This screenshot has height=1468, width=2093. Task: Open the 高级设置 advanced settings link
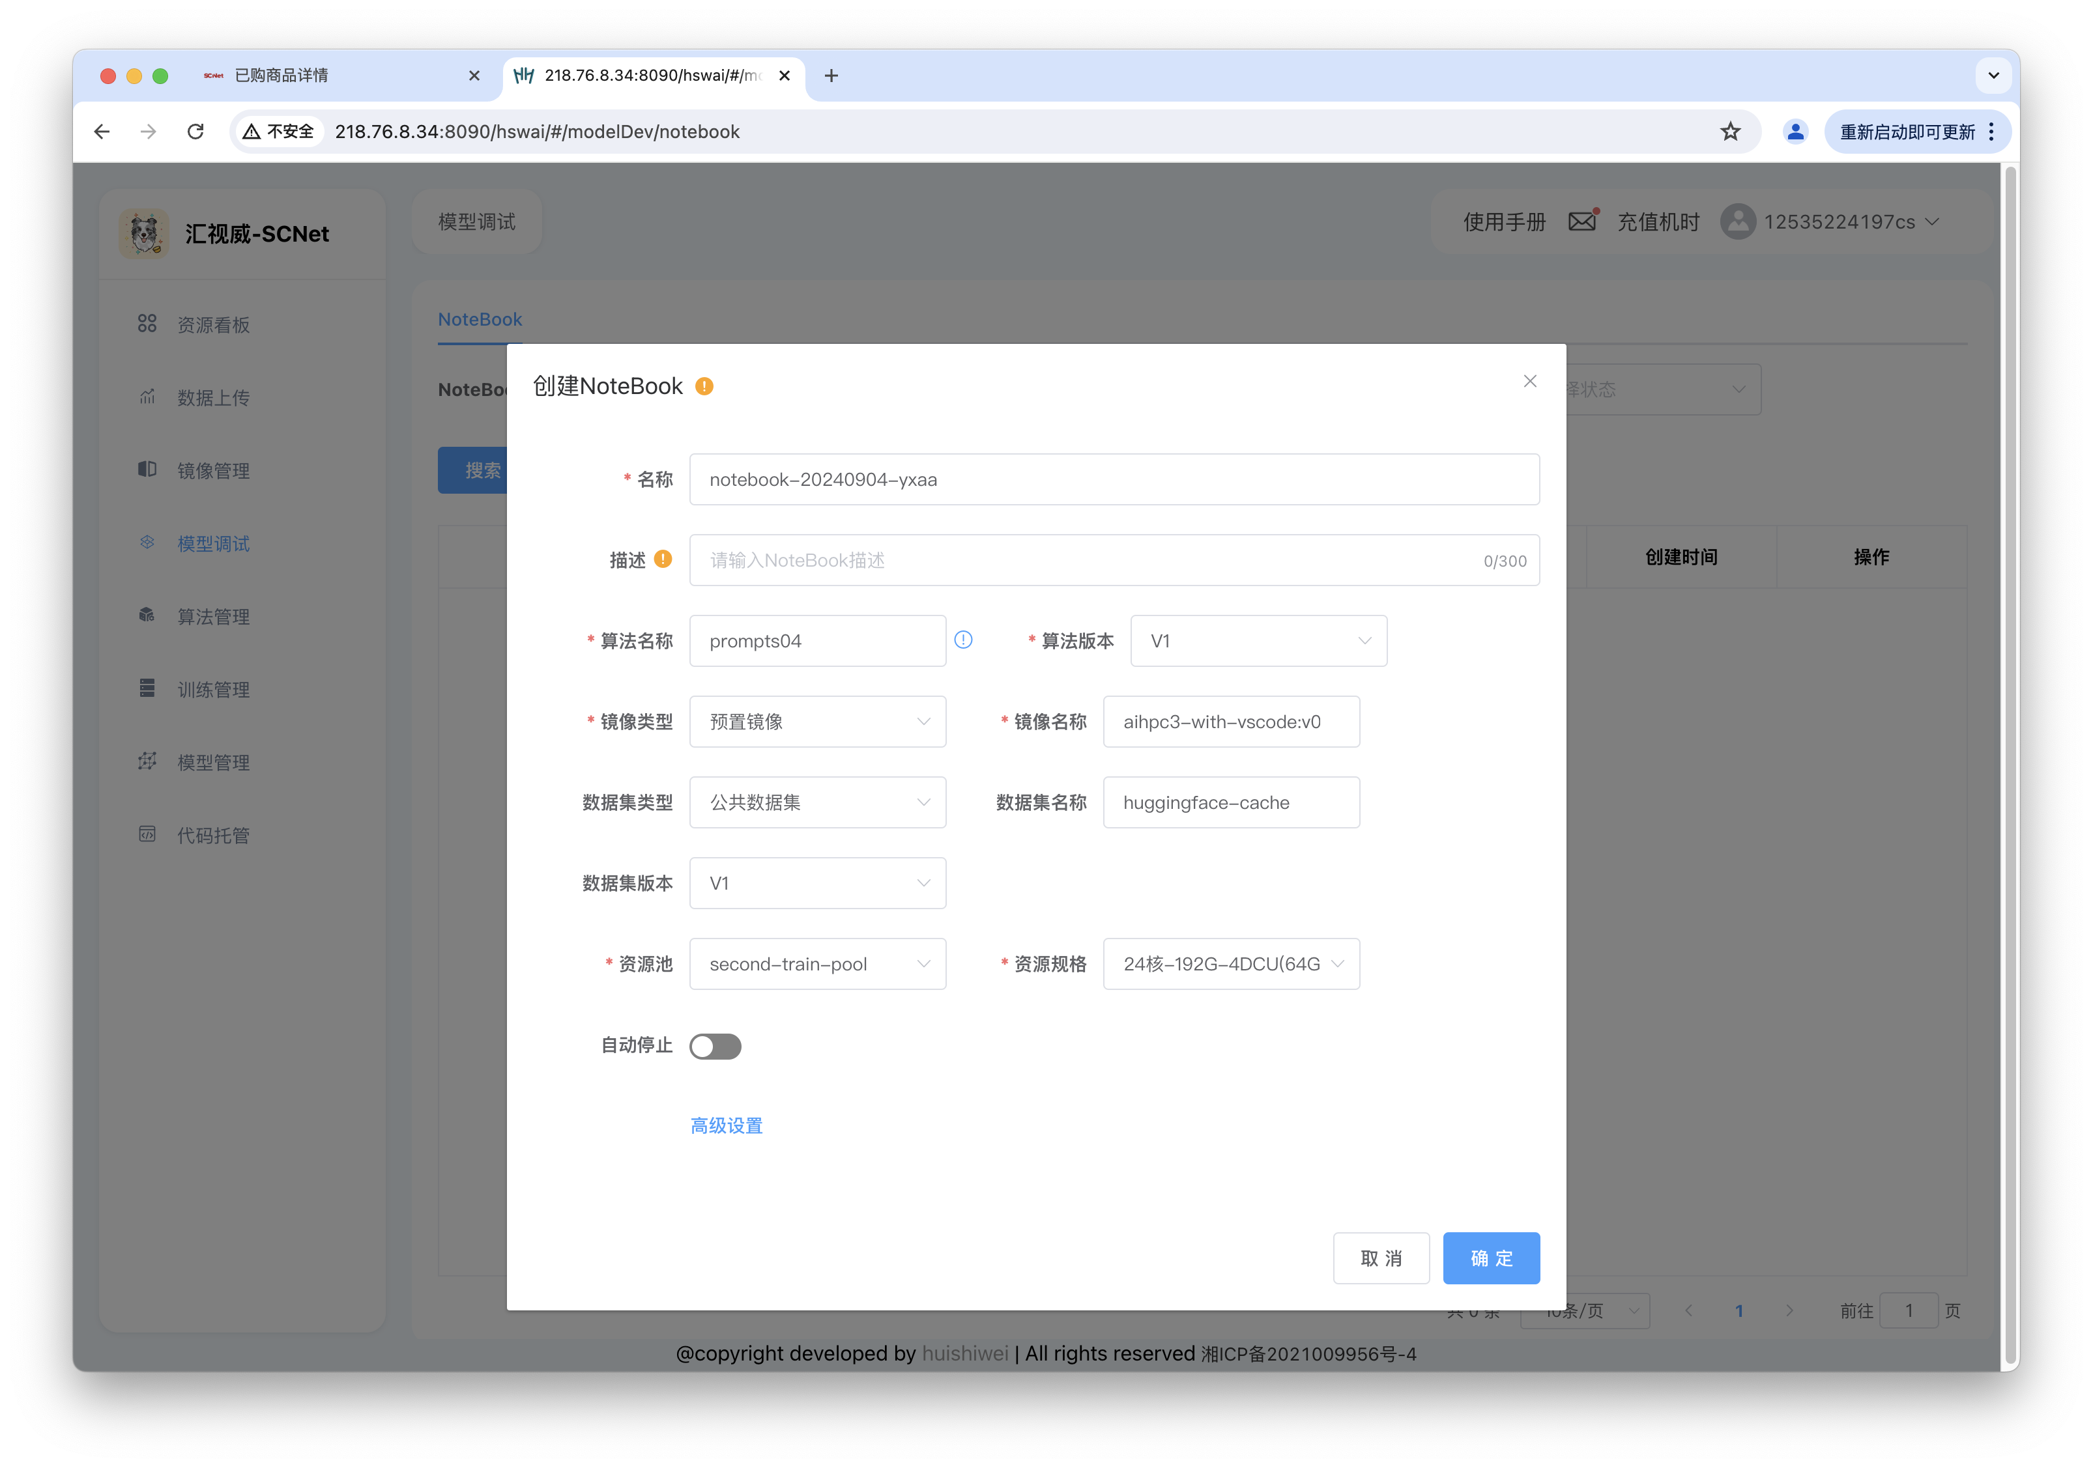pyautogui.click(x=726, y=1125)
